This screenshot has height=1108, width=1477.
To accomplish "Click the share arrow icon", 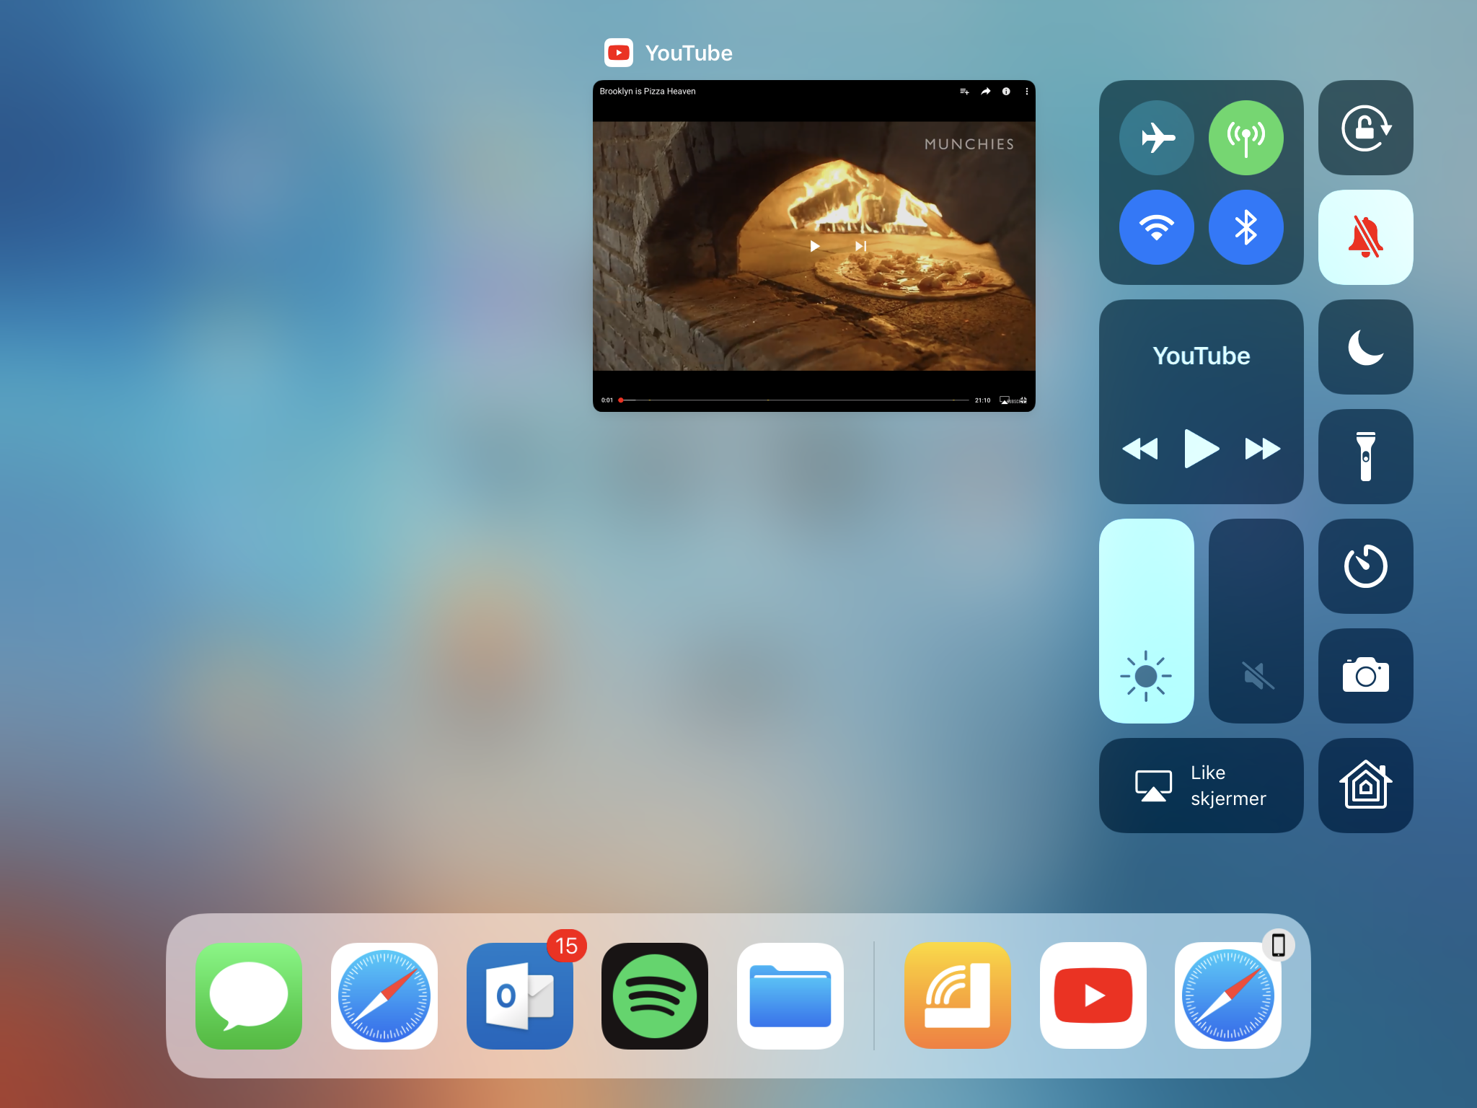I will click(985, 92).
